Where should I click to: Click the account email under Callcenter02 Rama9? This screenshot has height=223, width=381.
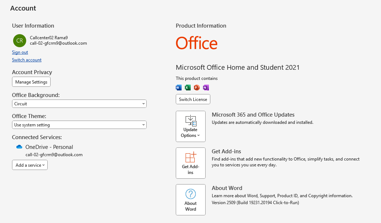tap(58, 43)
